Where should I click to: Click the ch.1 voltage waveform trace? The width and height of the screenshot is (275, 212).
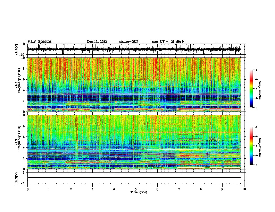134,49
